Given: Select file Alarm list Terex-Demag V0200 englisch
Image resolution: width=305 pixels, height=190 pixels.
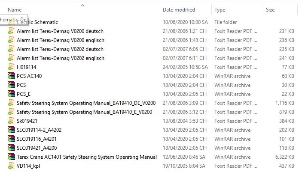Looking at the screenshot, I should click(61, 40).
